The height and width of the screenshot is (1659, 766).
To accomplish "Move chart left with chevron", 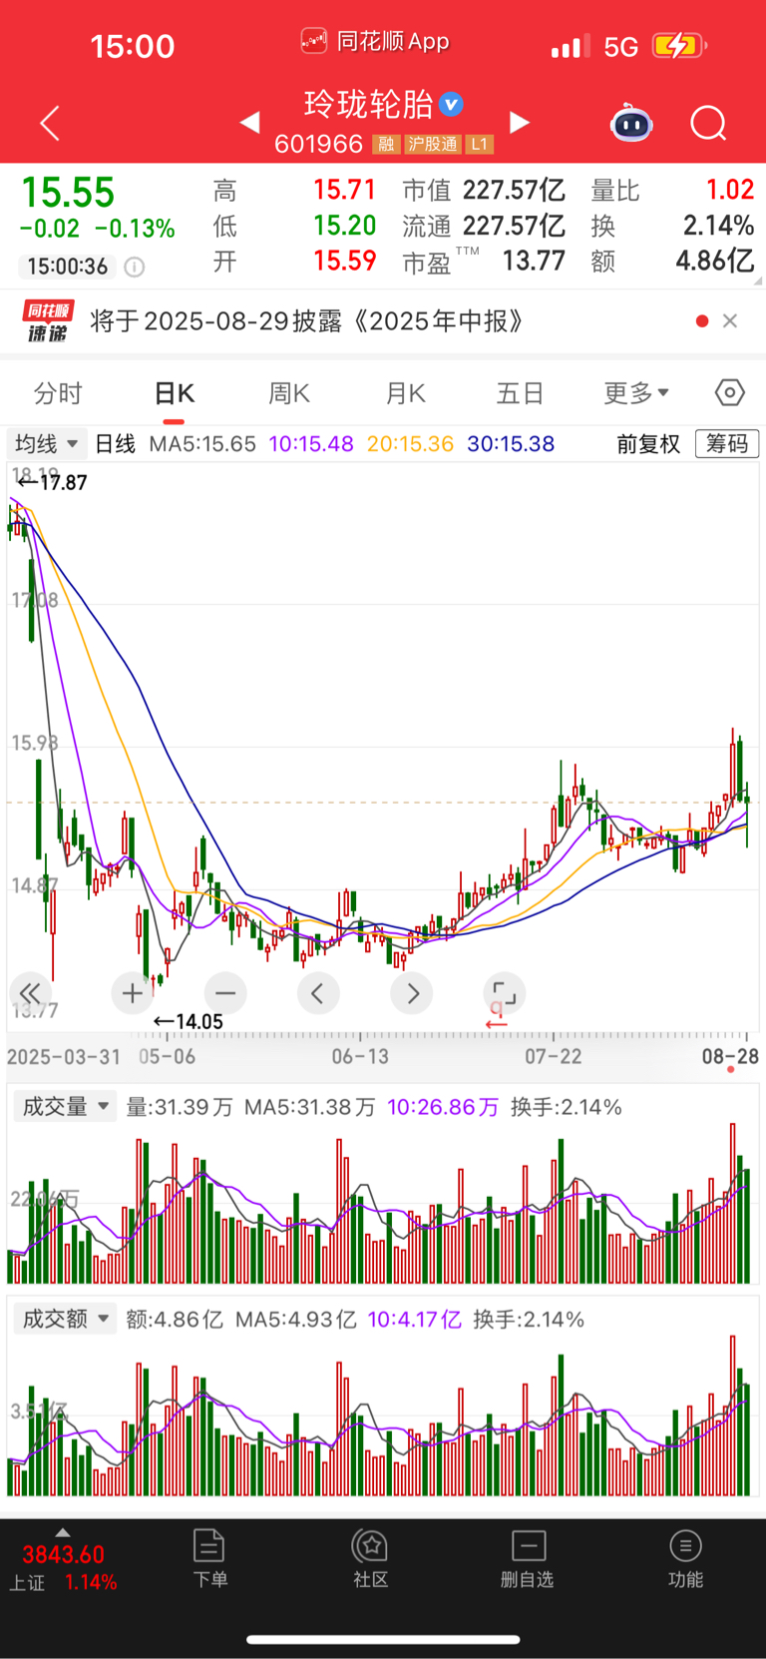I will 318,993.
